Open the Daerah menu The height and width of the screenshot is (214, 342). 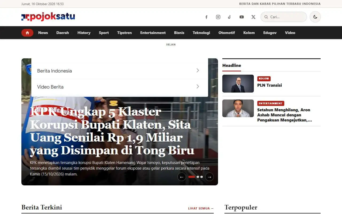click(x=63, y=33)
